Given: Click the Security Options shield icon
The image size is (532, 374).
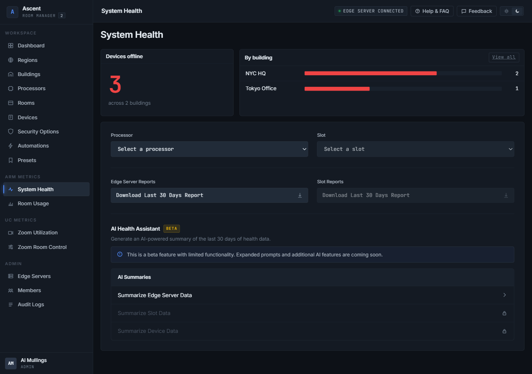Looking at the screenshot, I should click(11, 132).
